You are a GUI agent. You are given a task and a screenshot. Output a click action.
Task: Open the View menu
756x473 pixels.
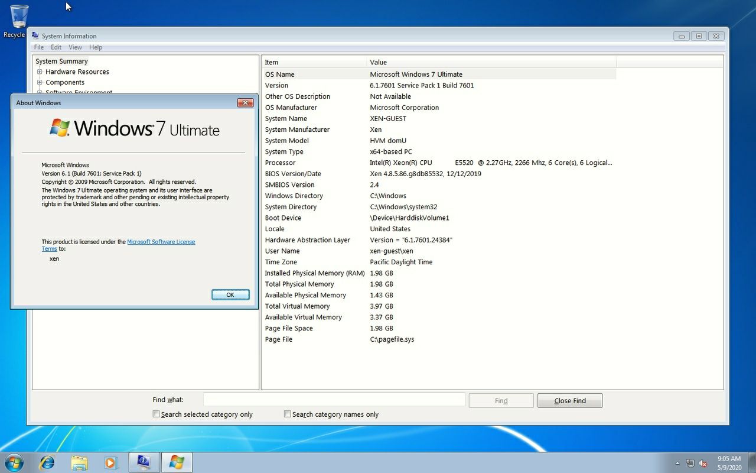[75, 47]
